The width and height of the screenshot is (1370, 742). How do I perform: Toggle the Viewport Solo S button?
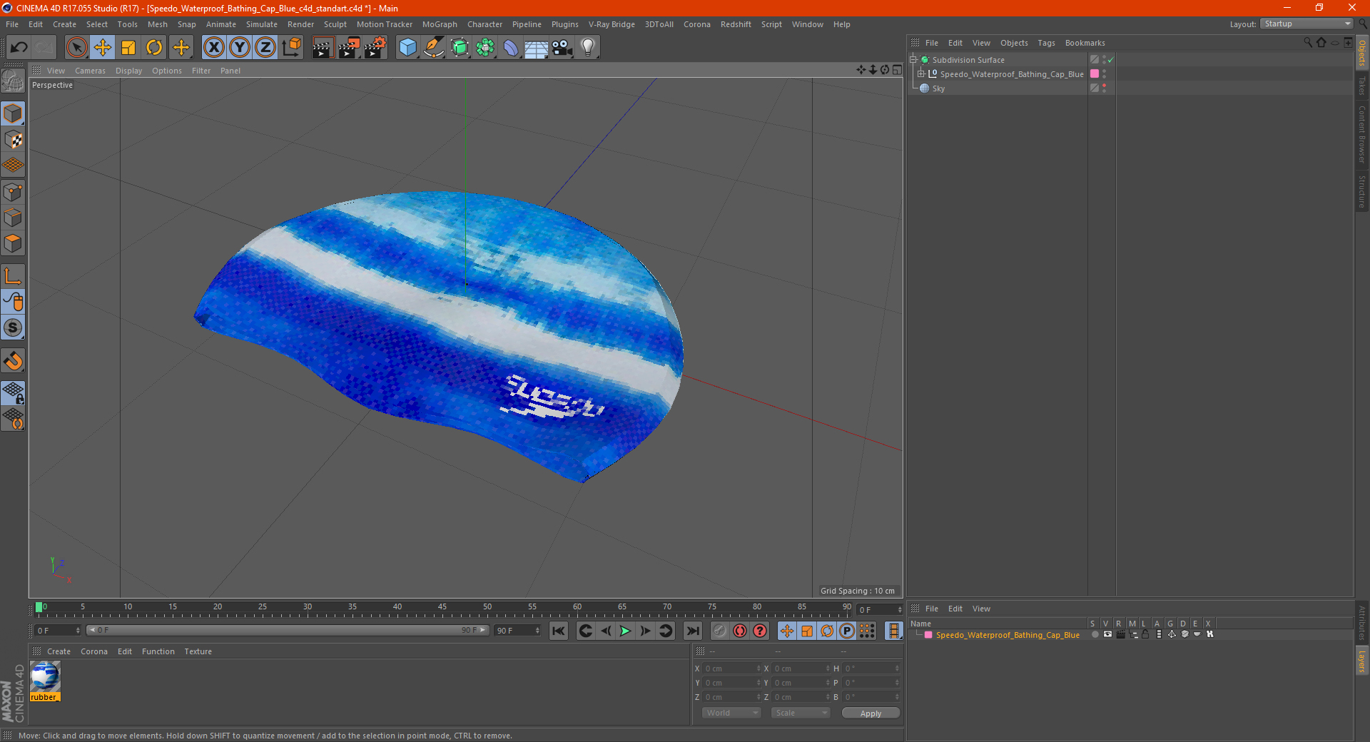[13, 327]
